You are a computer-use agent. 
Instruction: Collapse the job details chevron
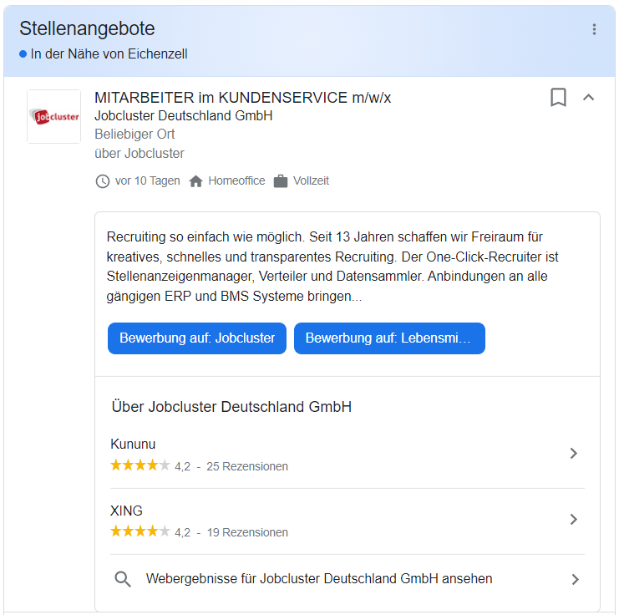588,98
